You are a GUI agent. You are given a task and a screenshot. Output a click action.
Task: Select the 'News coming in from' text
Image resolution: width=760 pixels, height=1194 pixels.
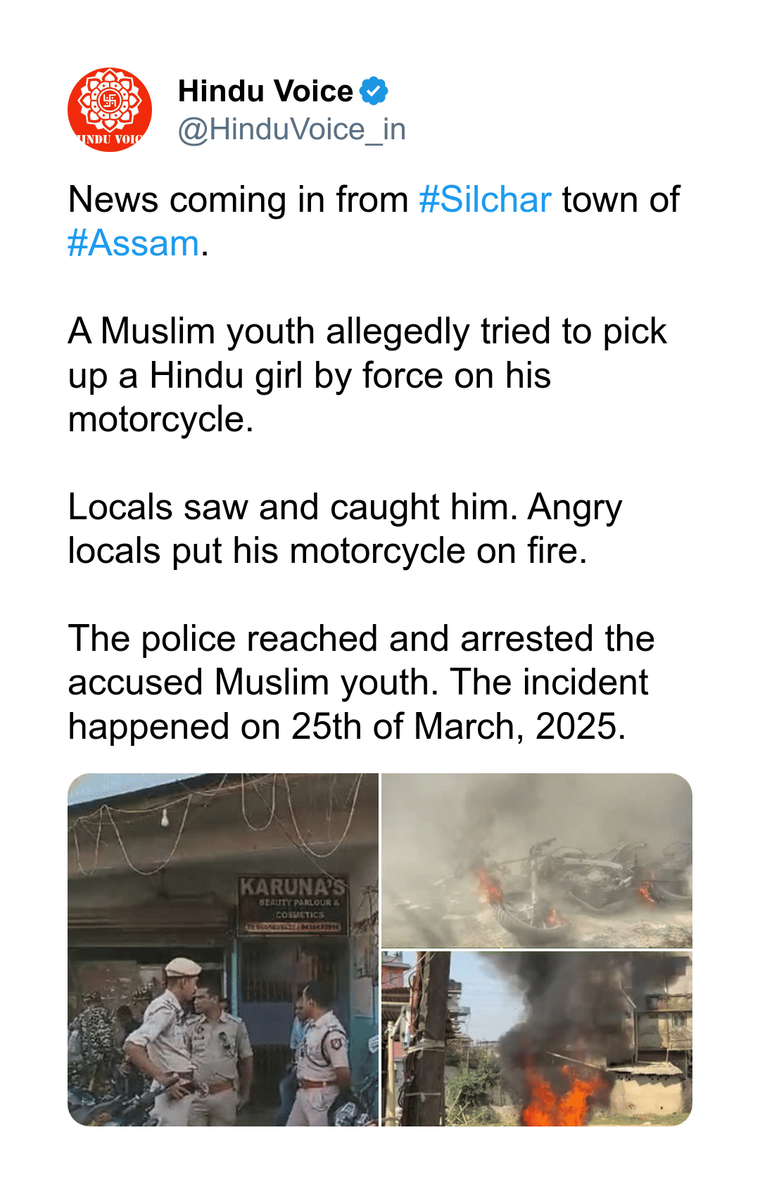239,200
